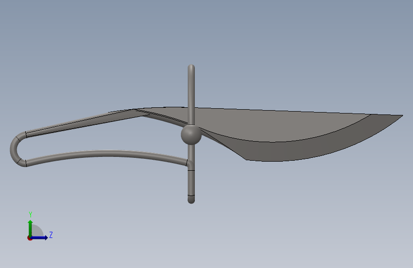Click the green Y axis arrow of triad
413x268 pixels.
pos(30,228)
